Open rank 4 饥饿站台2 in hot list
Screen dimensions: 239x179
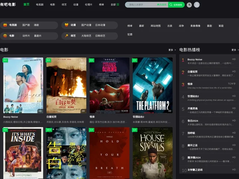[x=209, y=98]
